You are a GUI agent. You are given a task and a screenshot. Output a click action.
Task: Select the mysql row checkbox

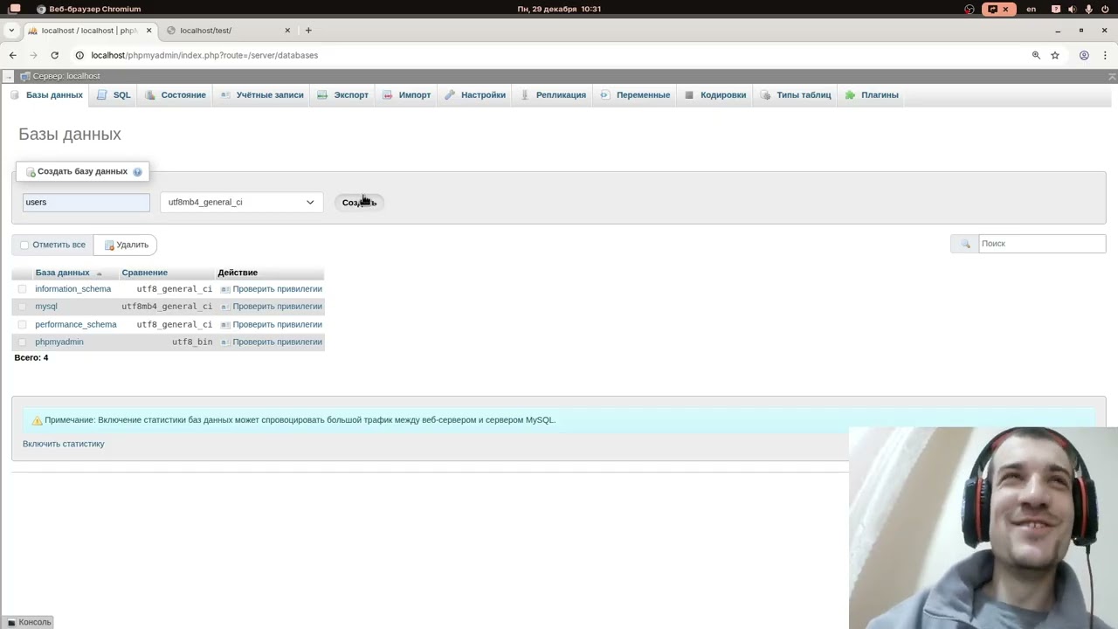[x=22, y=307]
